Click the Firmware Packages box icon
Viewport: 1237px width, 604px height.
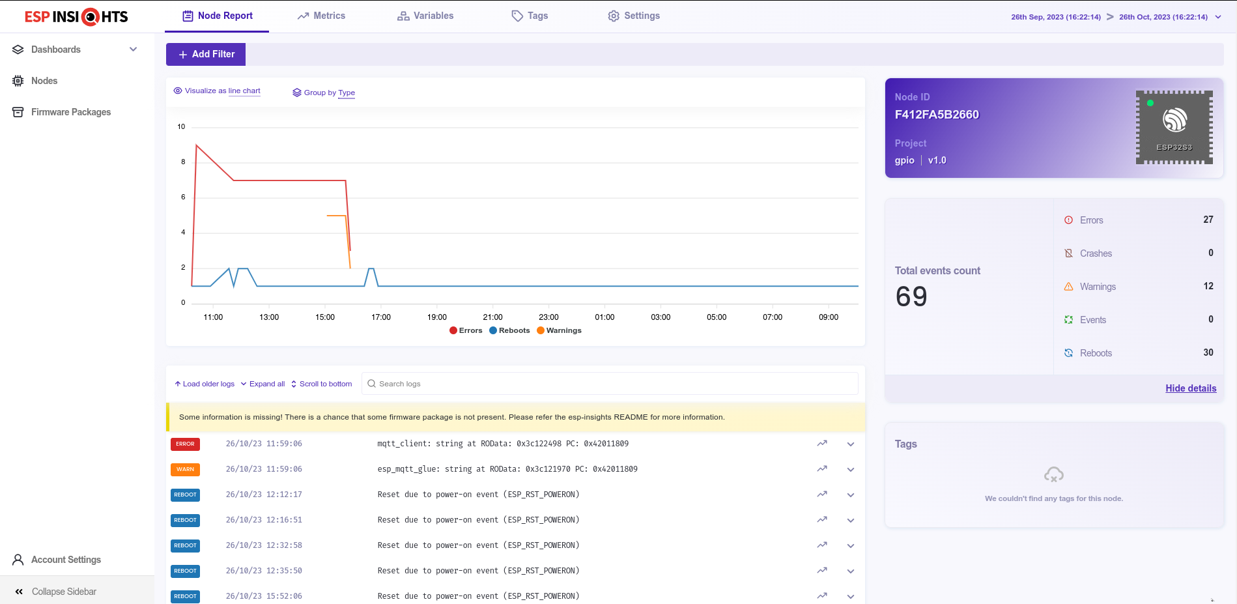[x=18, y=112]
